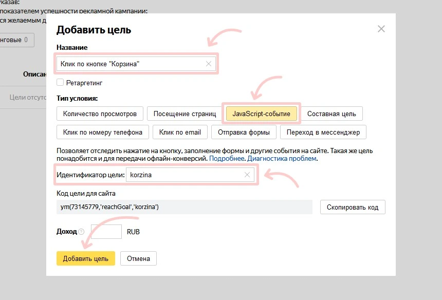Pick the Клик по email option
This screenshot has width=442, height=300.
click(180, 132)
